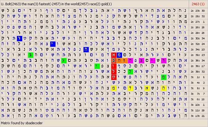Click the 'U. Bolt(2463)' term in header
208x127 pixels.
pyautogui.click(x=12, y=3)
